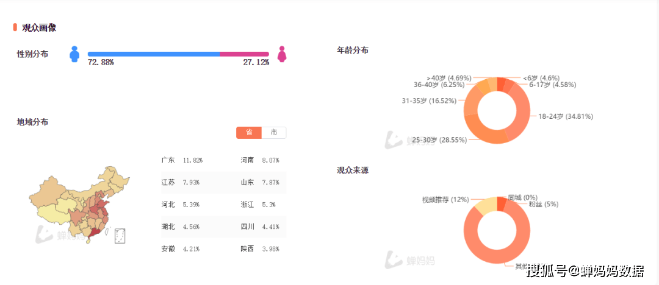The width and height of the screenshot is (659, 285).
Task: Click the pink female figure icon
Action: 281,54
